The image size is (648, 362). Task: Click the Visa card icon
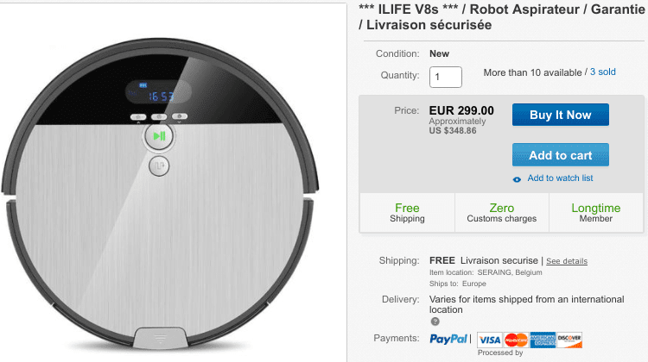click(x=490, y=340)
